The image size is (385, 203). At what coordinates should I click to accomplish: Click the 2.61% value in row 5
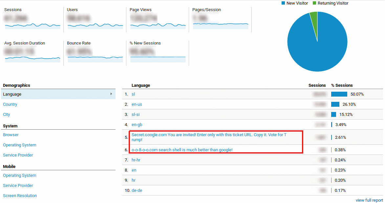[341, 138]
